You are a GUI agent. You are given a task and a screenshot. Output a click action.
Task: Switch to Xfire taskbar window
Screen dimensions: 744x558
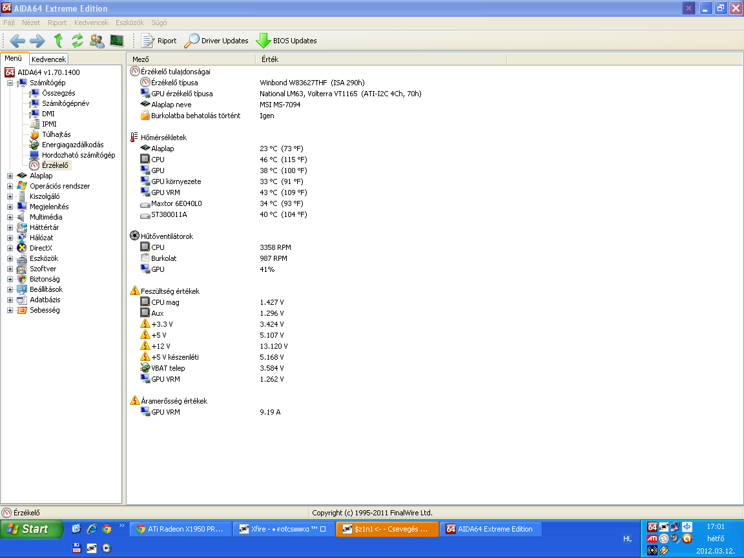click(x=284, y=529)
